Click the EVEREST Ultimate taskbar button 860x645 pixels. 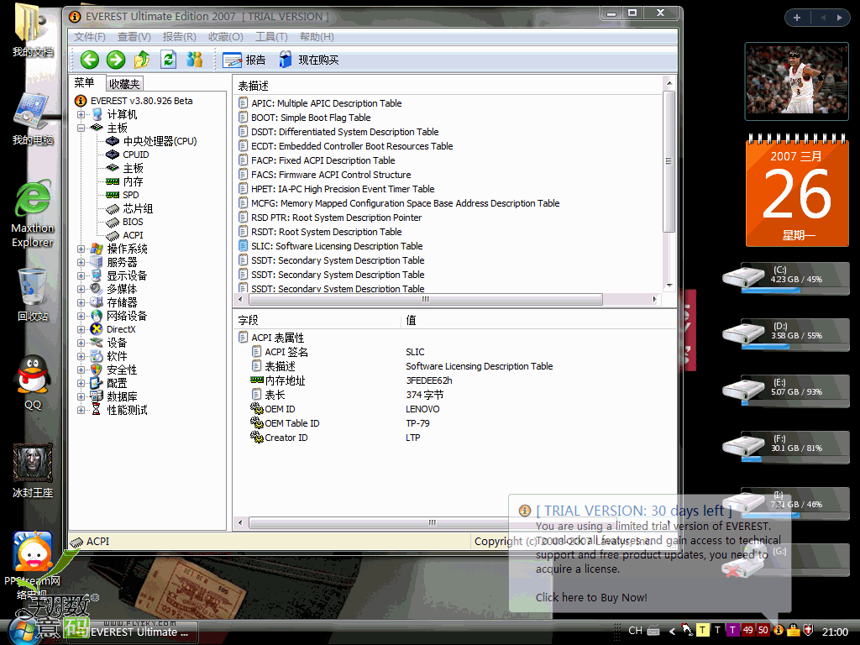pyautogui.click(x=132, y=632)
